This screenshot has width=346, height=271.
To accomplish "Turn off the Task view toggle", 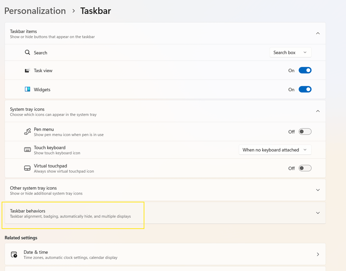I will 305,70.
